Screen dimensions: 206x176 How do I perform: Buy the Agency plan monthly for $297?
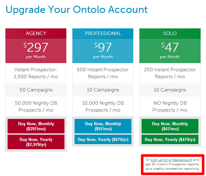tap(36, 126)
